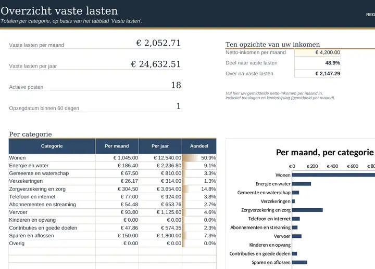Image resolution: width=375 pixels, height=269 pixels.
Task: Click the 'Opzegdatum binnen 60 dagen' value 1
Action: pos(179,106)
